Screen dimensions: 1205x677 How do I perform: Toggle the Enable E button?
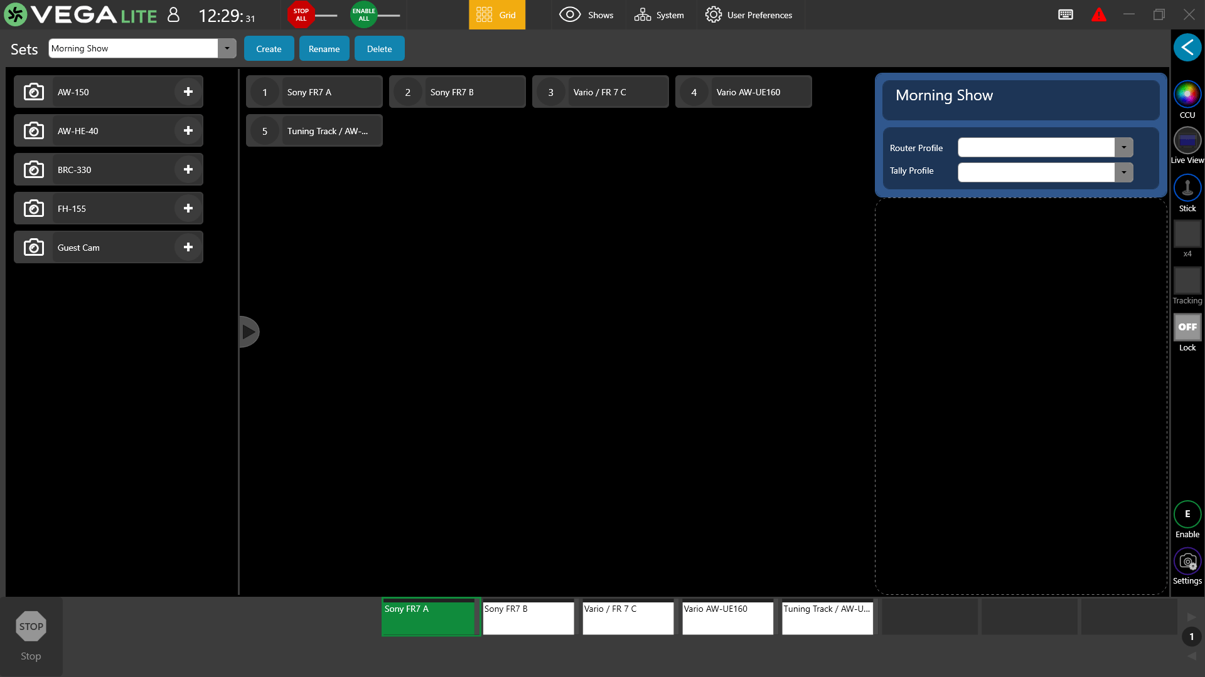tap(1187, 514)
